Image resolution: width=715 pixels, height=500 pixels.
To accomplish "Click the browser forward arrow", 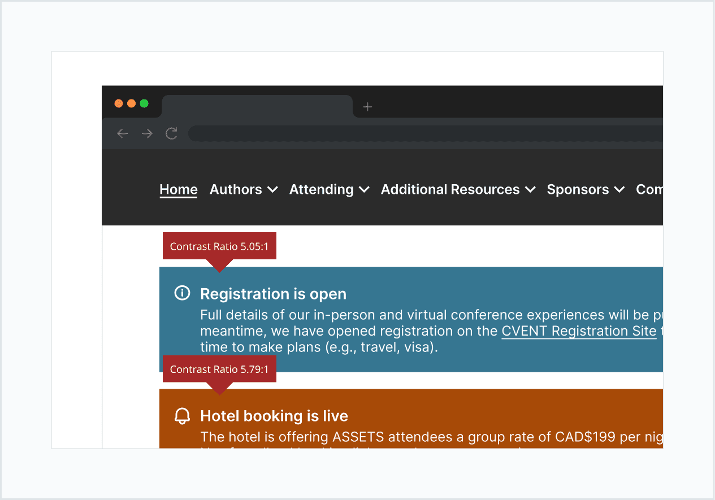I will pos(147,133).
